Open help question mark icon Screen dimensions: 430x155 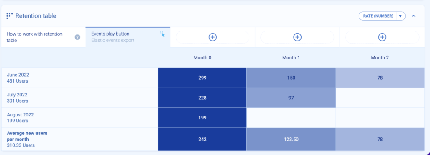coord(77,37)
